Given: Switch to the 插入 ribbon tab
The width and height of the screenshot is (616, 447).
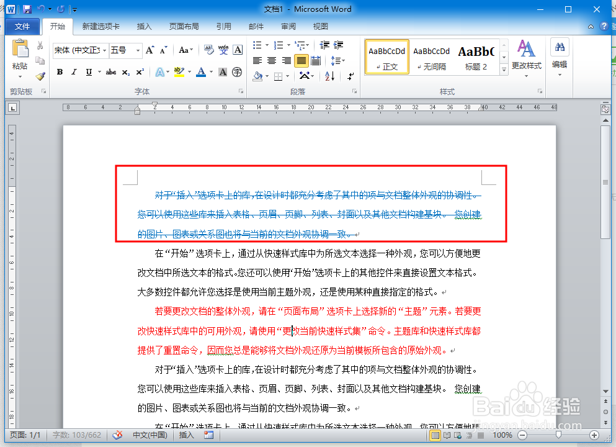Looking at the screenshot, I should coord(145,26).
